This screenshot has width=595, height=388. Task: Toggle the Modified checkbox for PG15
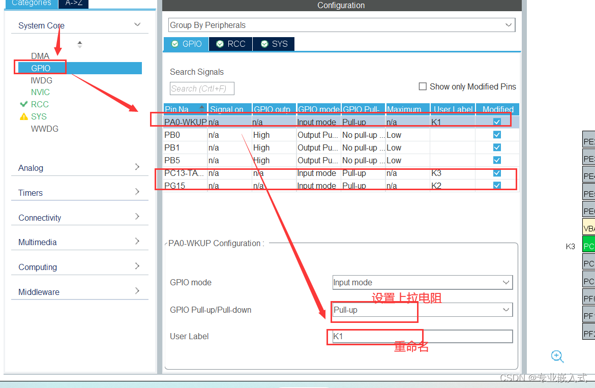tap(497, 186)
